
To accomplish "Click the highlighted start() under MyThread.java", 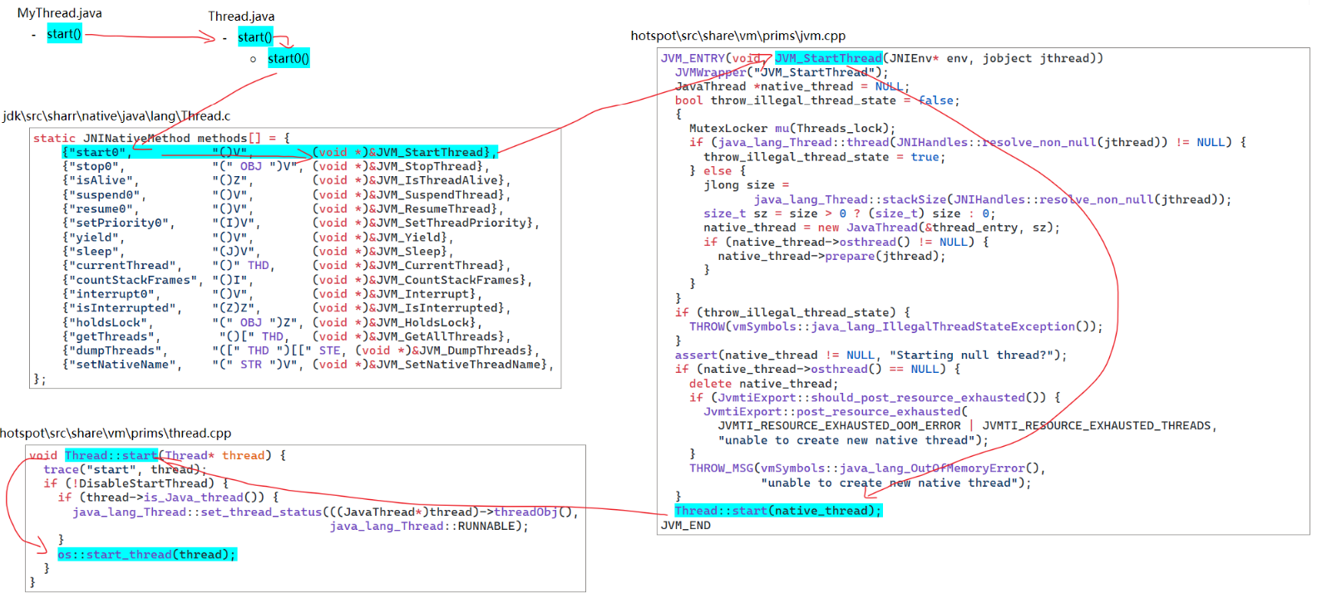I will [65, 34].
